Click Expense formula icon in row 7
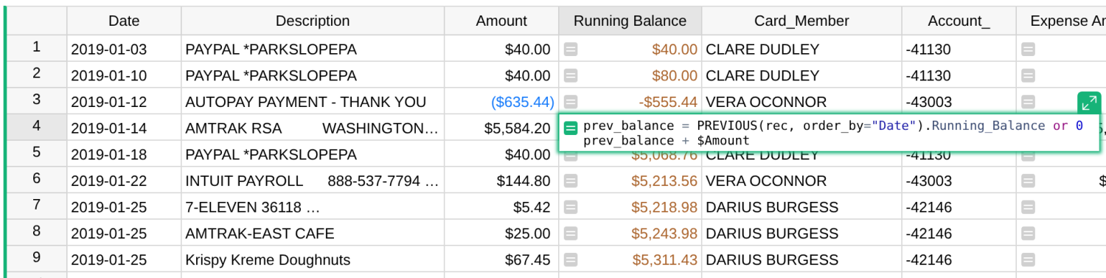Screen dimensions: 1106x278 click(x=1028, y=207)
